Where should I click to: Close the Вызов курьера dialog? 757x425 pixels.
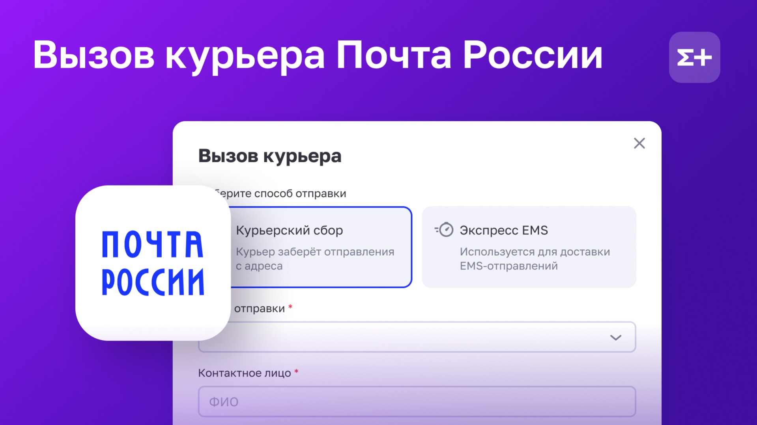639,143
